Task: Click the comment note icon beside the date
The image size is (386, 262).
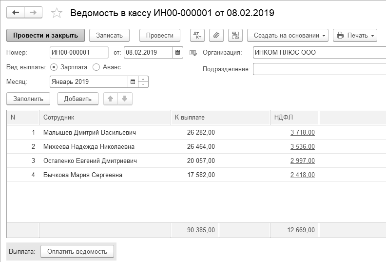Action: click(x=193, y=53)
